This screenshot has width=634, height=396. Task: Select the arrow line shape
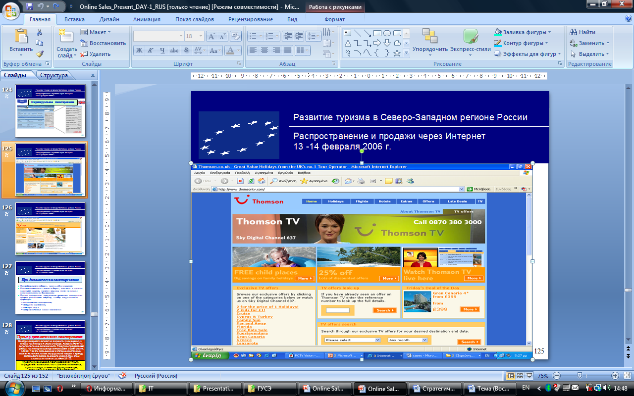click(368, 33)
